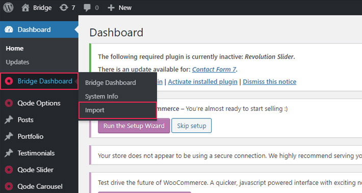
Task: Open the Posts menu
Action: click(x=25, y=119)
